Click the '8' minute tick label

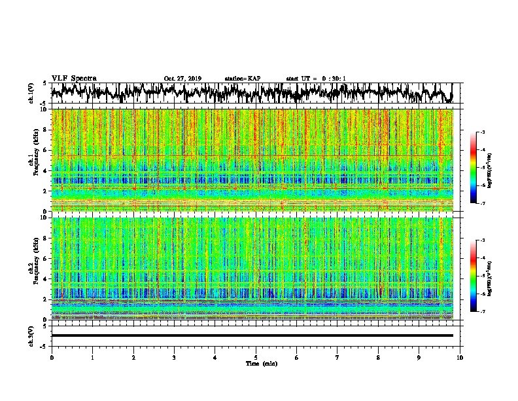click(378, 358)
